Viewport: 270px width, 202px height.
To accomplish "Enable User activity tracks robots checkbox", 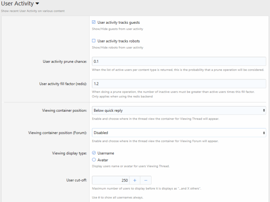I will pos(94,41).
